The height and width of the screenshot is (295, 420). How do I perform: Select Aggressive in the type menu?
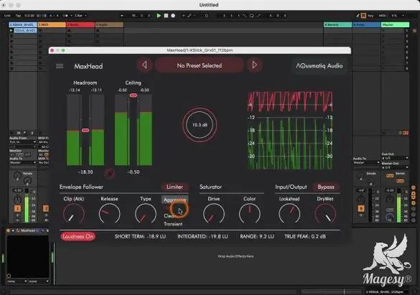(174, 200)
